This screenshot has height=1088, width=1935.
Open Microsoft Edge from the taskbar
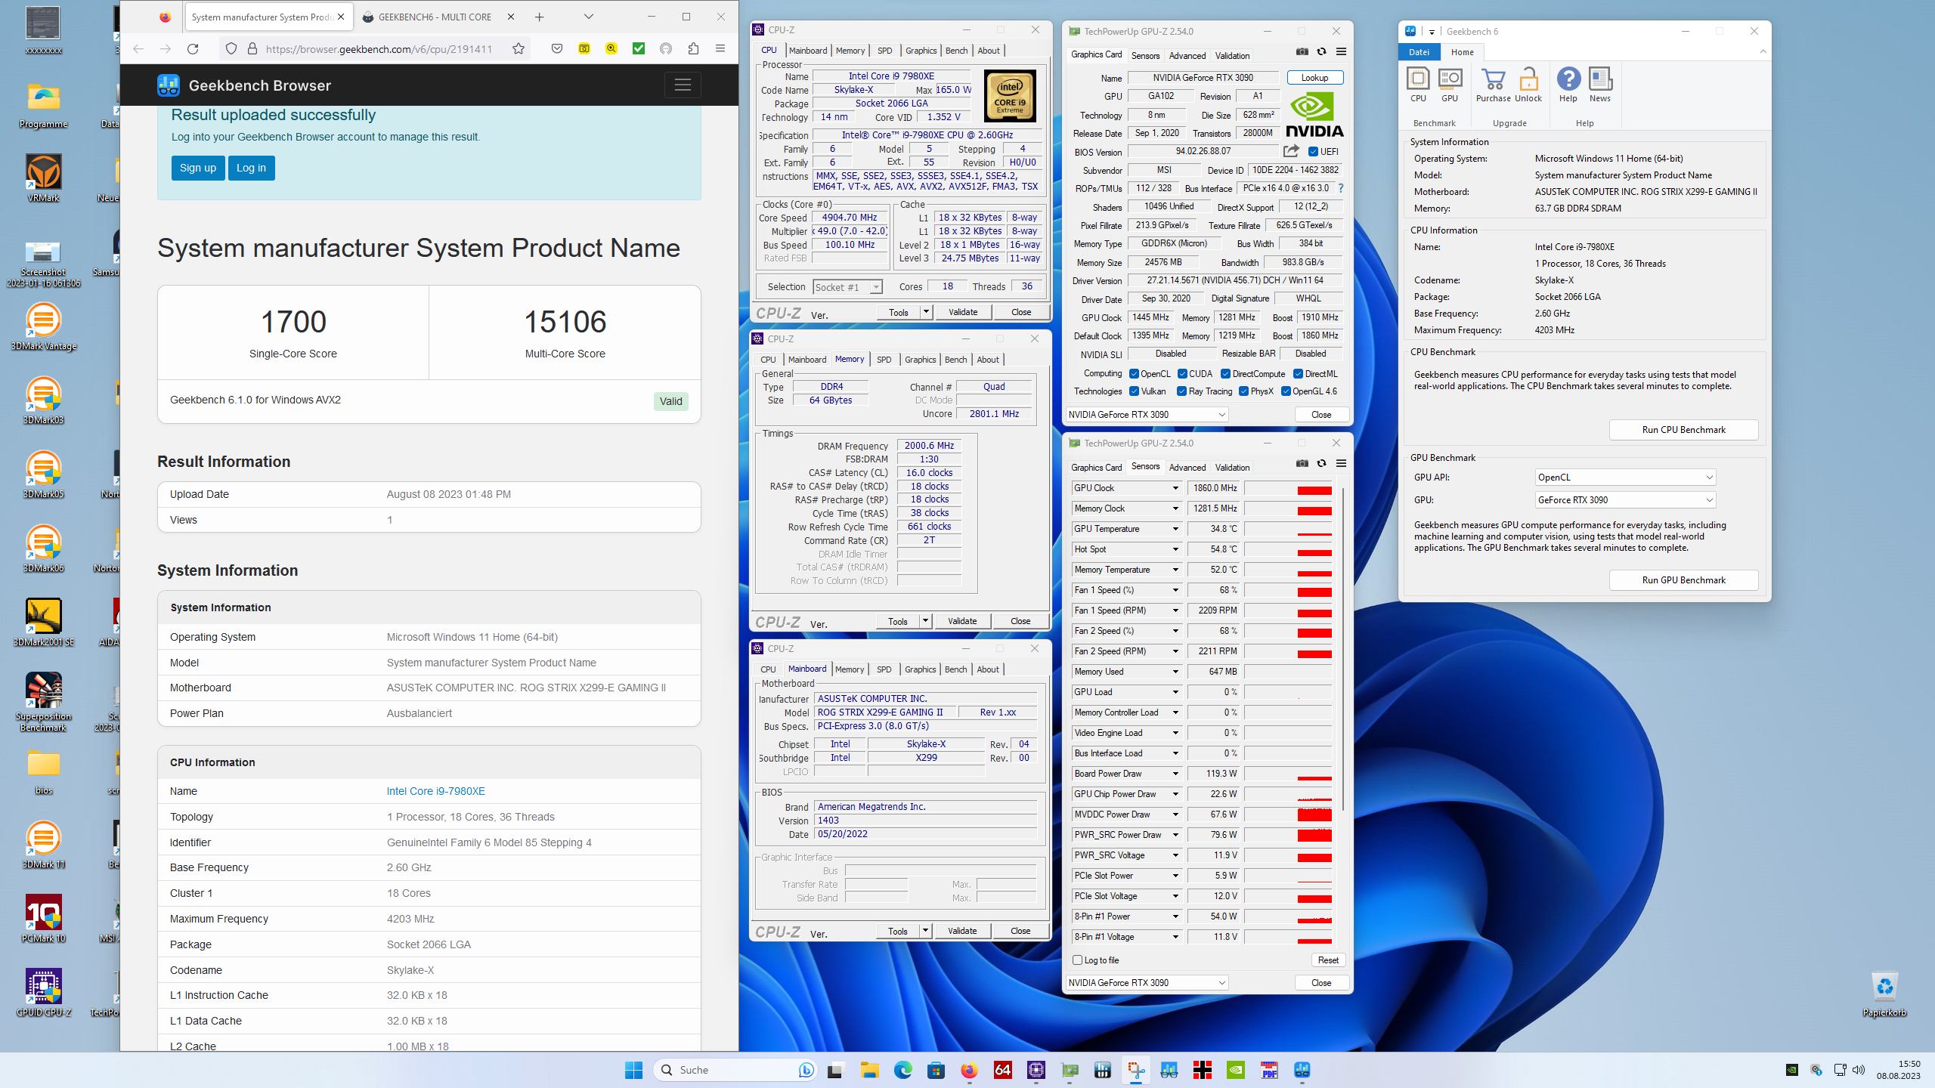point(902,1070)
